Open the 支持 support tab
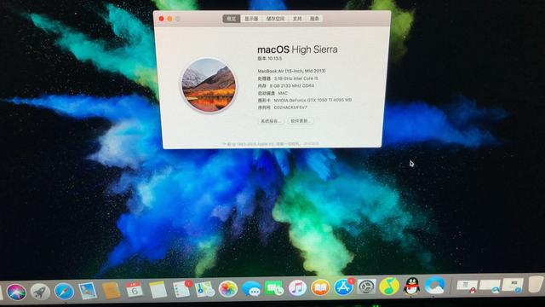545x307 pixels. (x=297, y=19)
